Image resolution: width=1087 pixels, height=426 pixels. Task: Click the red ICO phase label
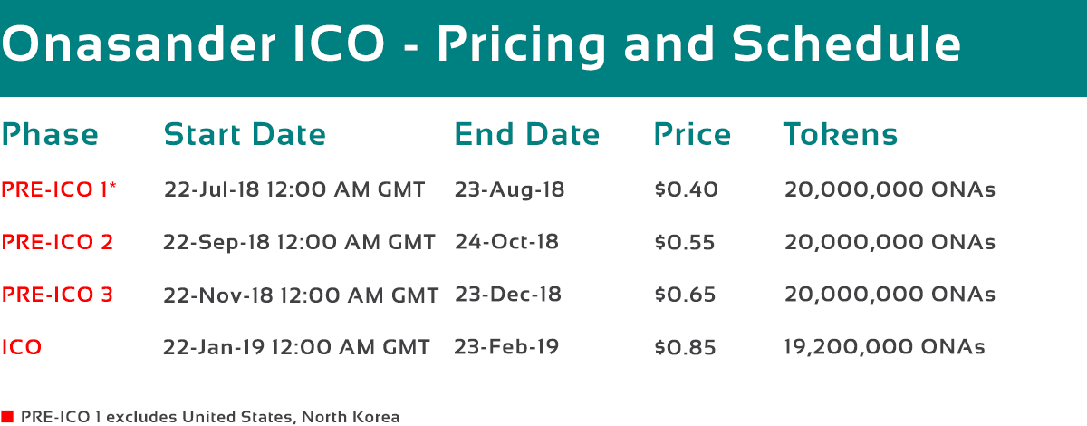(22, 347)
